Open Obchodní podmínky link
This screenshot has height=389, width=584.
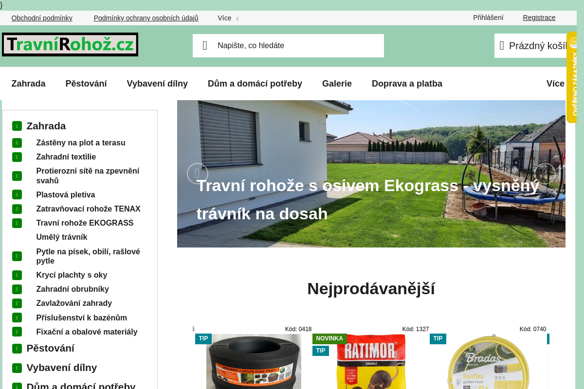pyautogui.click(x=42, y=18)
